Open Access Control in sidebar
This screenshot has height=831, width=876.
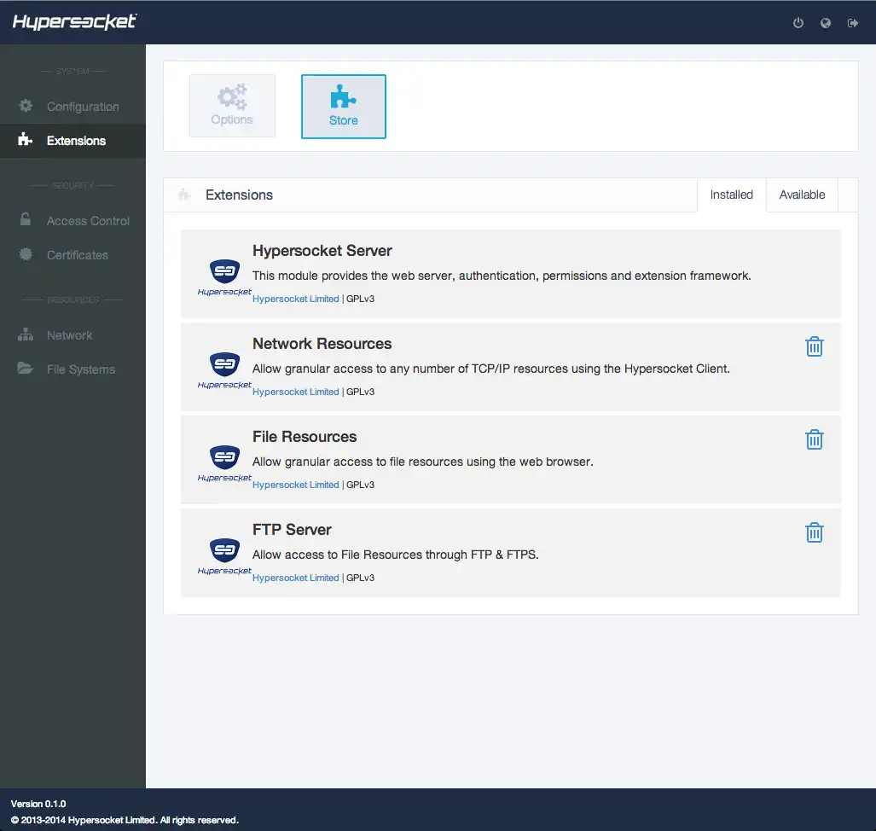point(73,221)
